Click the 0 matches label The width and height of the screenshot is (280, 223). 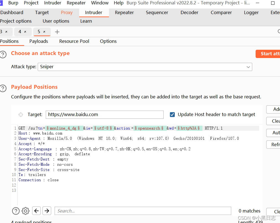point(250,211)
